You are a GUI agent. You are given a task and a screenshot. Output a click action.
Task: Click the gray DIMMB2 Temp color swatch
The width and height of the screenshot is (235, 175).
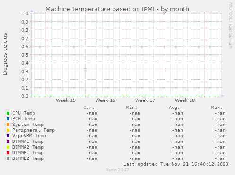coord(8,158)
